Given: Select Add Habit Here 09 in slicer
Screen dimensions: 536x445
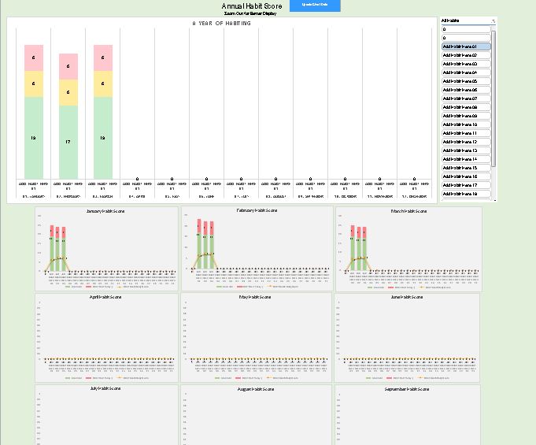Looking at the screenshot, I should pos(466,116).
